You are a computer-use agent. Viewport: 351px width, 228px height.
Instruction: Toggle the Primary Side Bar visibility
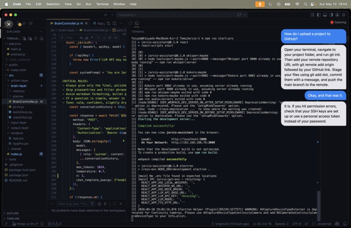pyautogui.click(x=319, y=15)
